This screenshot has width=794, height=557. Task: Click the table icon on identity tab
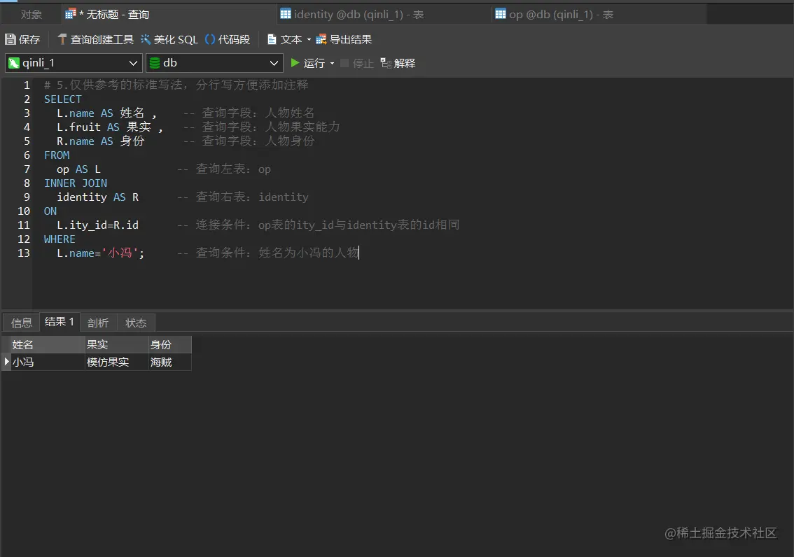coord(286,14)
